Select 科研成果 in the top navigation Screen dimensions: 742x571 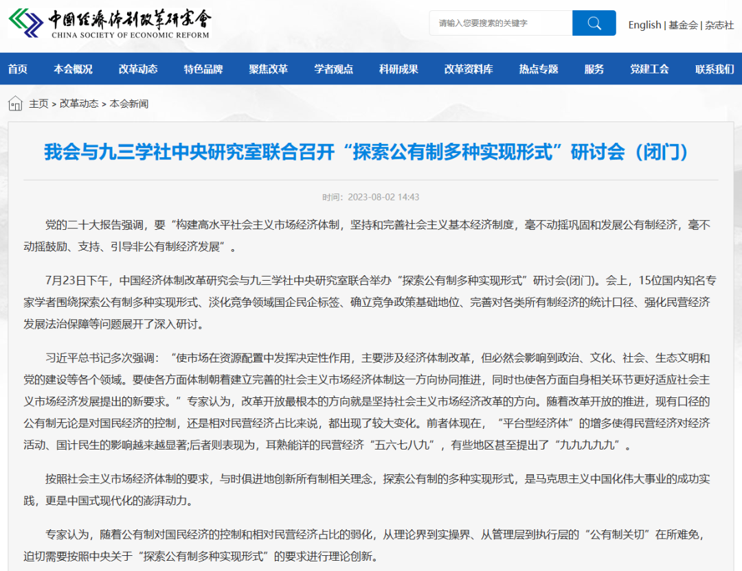(x=398, y=69)
